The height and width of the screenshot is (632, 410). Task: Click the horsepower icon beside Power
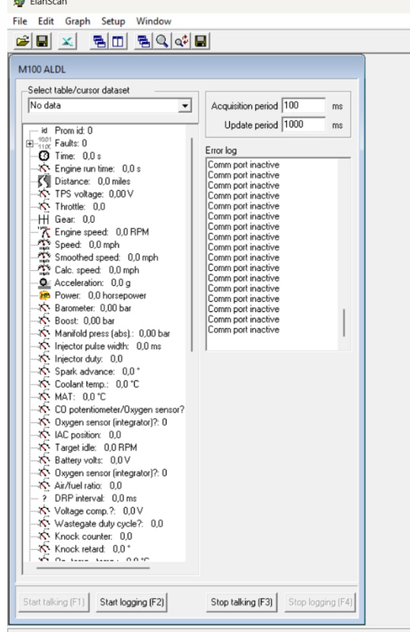[44, 295]
